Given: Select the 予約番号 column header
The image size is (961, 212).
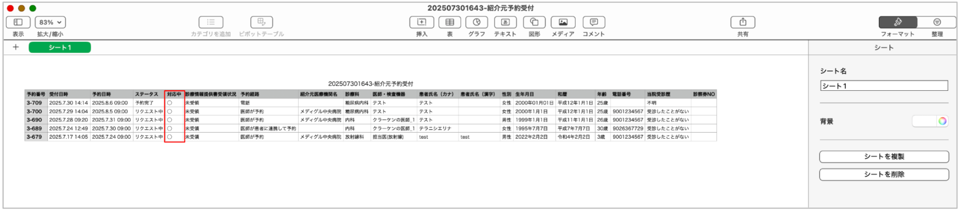Looking at the screenshot, I should tap(36, 94).
